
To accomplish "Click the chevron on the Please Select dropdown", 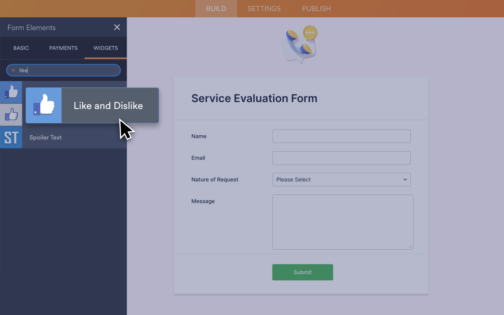I will click(405, 180).
